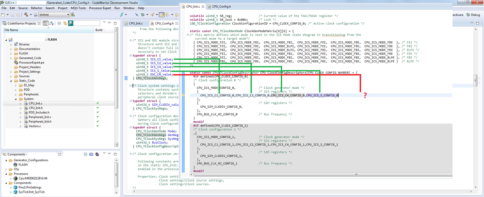Open the File menu
The width and height of the screenshot is (484, 197).
[x=4, y=8]
